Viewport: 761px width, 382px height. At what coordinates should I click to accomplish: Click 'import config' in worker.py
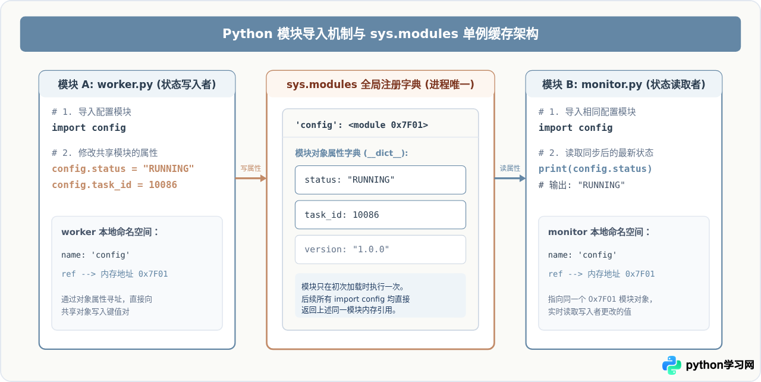point(89,127)
